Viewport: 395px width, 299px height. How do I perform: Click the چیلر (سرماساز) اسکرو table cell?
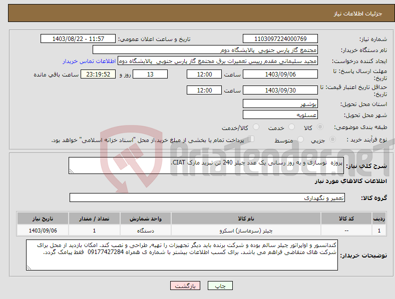click(x=246, y=230)
